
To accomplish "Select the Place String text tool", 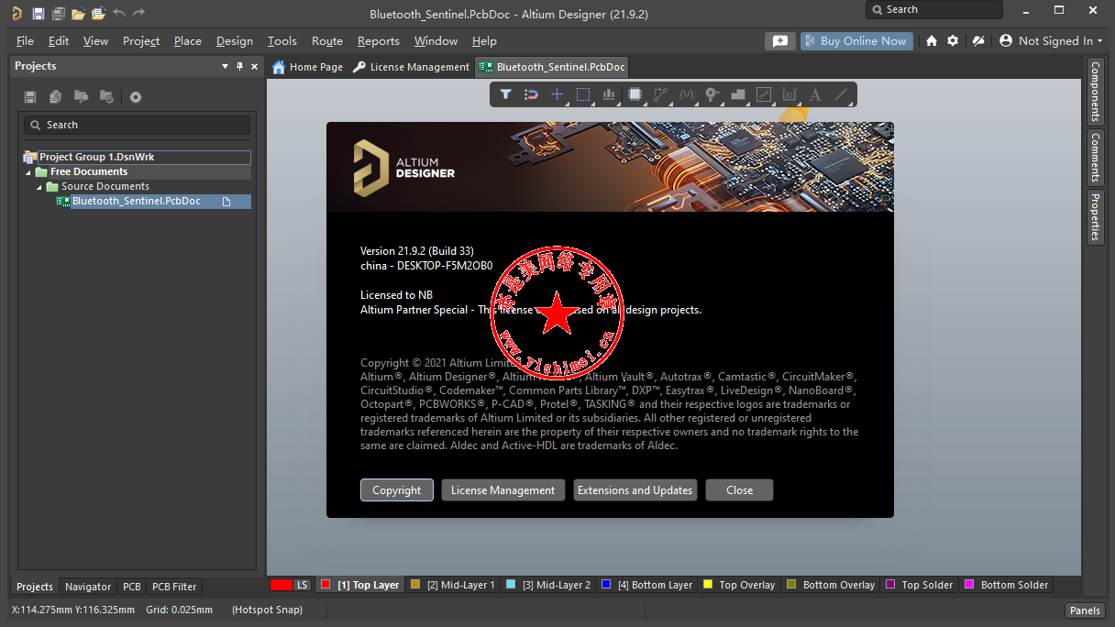I will click(x=815, y=94).
